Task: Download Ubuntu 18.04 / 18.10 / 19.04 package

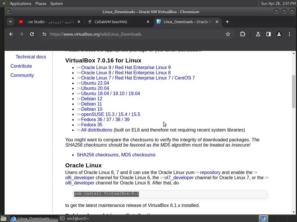Action: pyautogui.click(x=111, y=93)
